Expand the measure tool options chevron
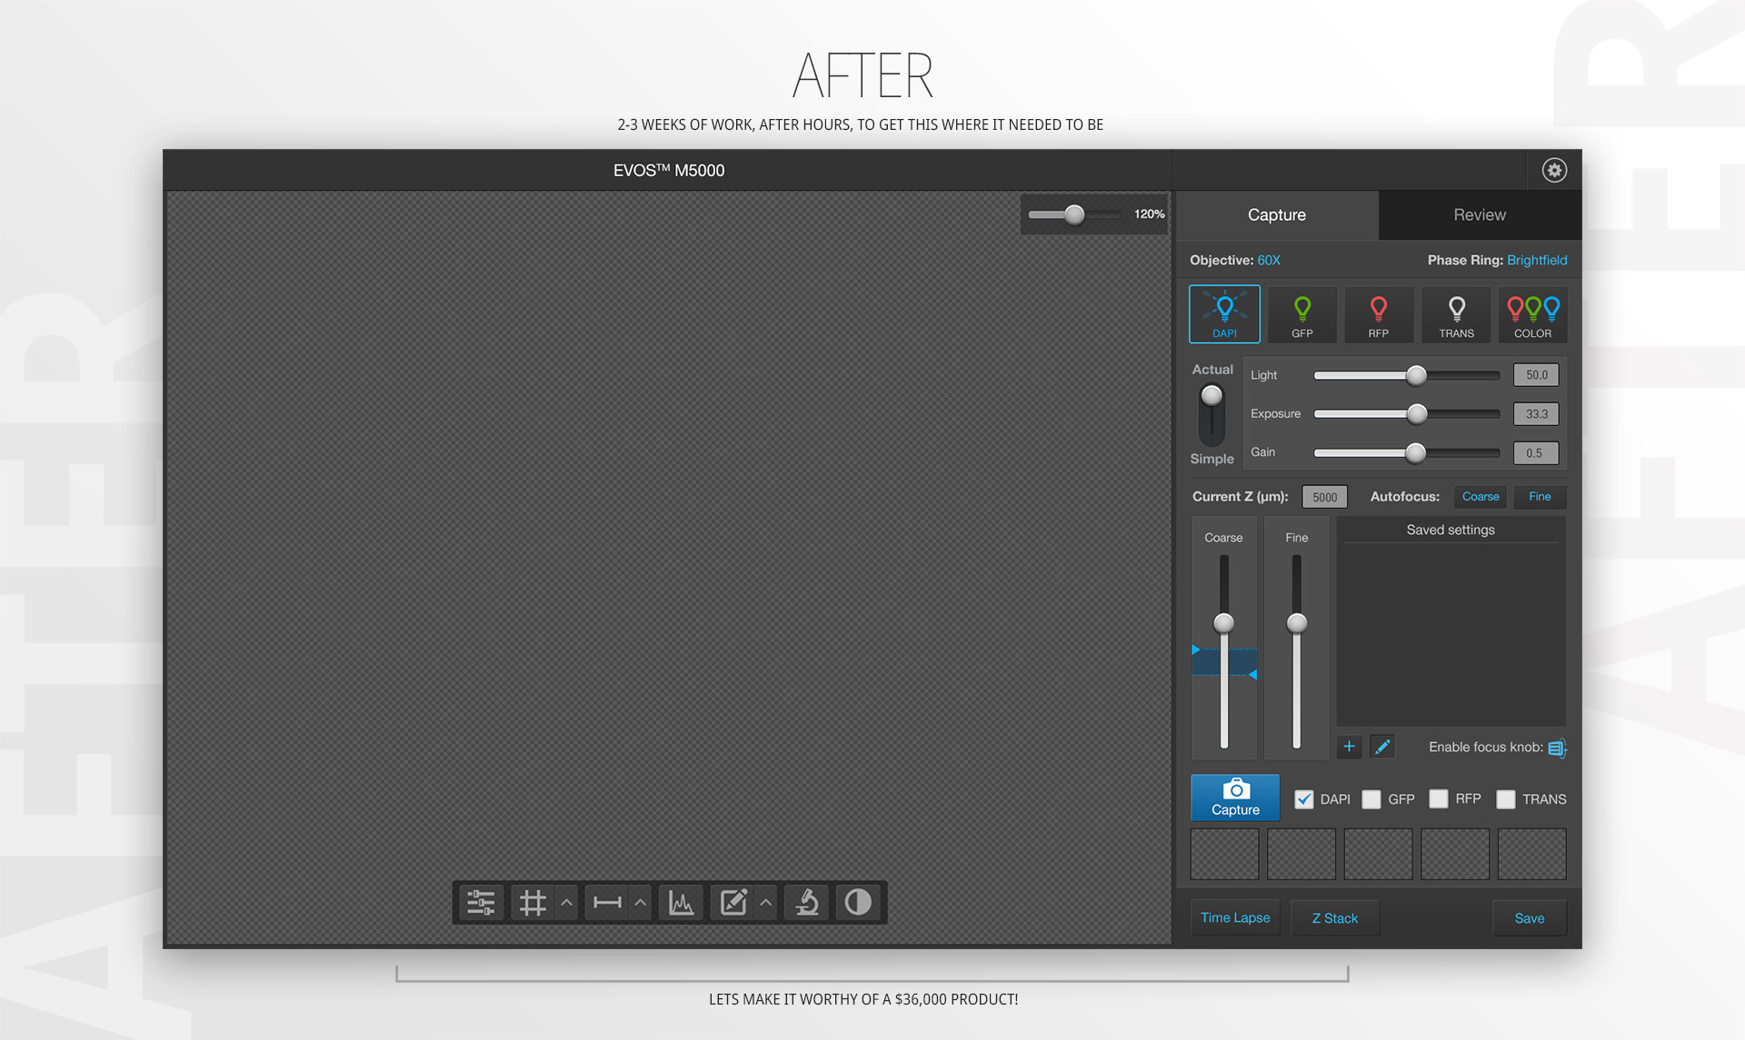Image resolution: width=1745 pixels, height=1040 pixels. 641,903
